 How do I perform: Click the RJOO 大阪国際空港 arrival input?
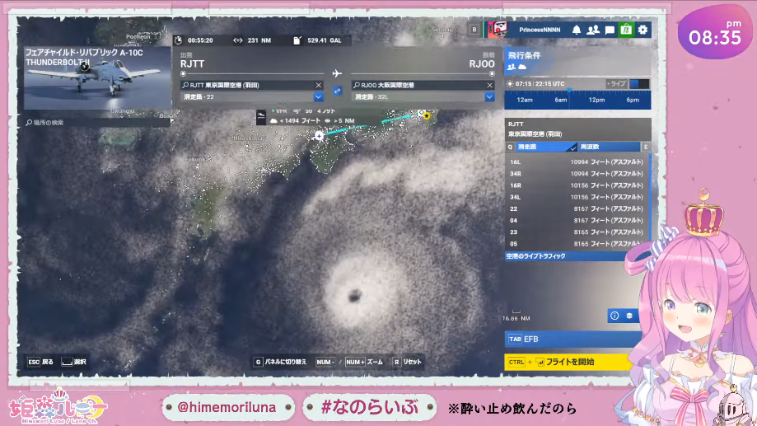[423, 85]
